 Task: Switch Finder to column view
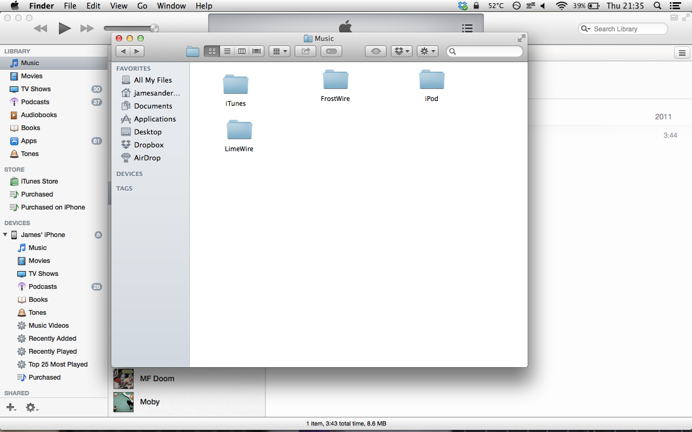coord(242,51)
